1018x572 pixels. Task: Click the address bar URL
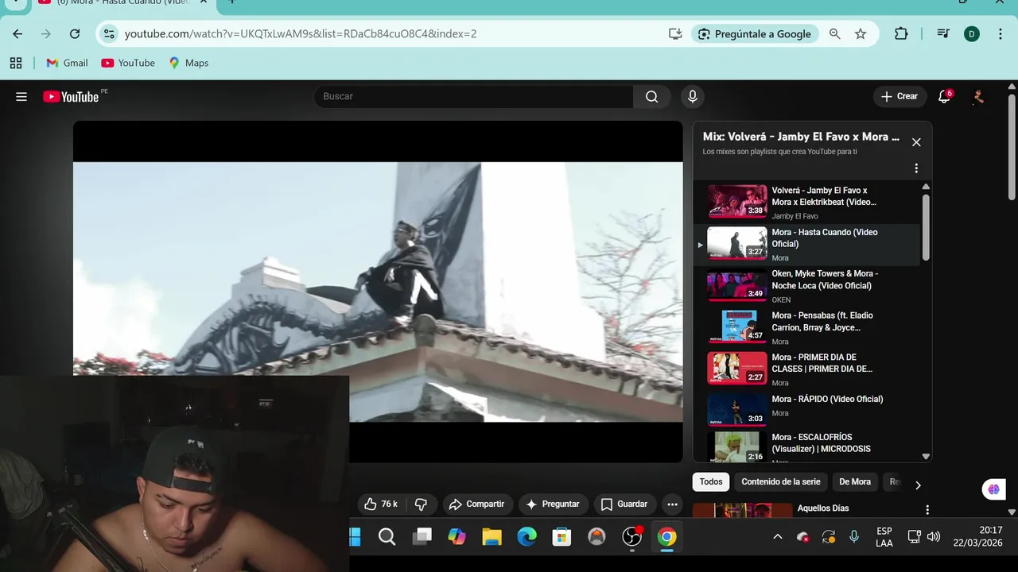click(301, 34)
